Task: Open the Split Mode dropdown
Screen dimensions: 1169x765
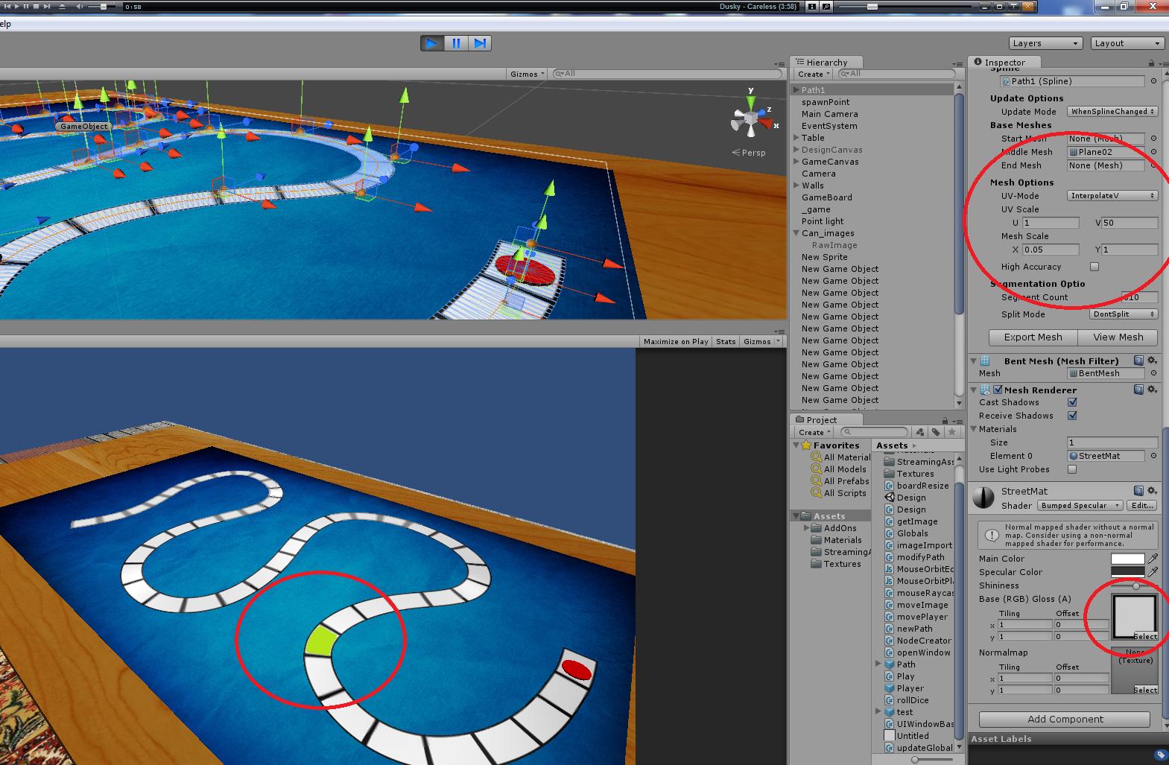Action: click(1124, 314)
